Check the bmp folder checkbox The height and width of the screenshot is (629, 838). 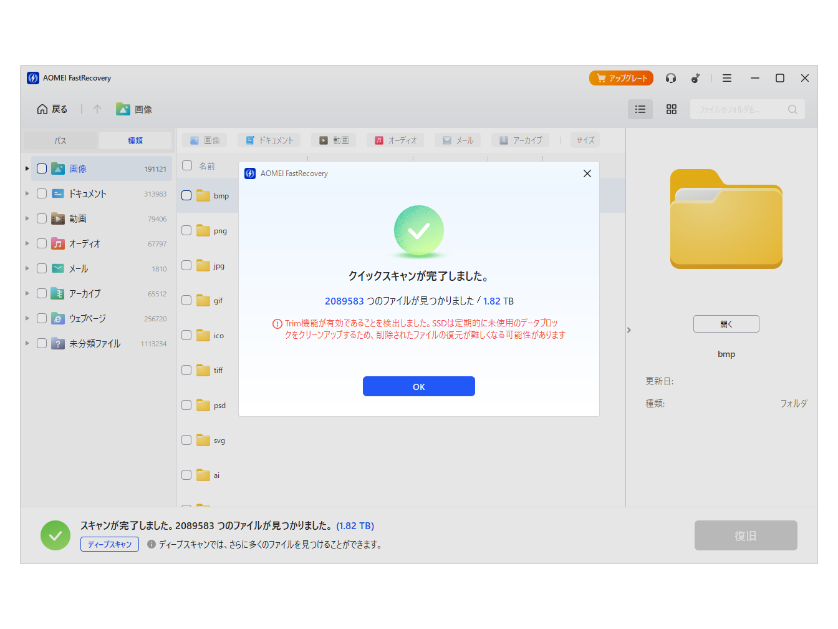point(186,195)
